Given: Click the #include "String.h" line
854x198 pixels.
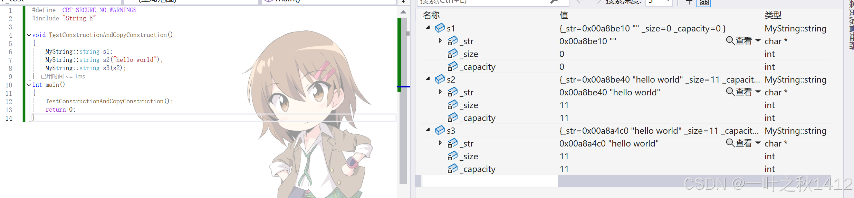Looking at the screenshot, I should (64, 18).
